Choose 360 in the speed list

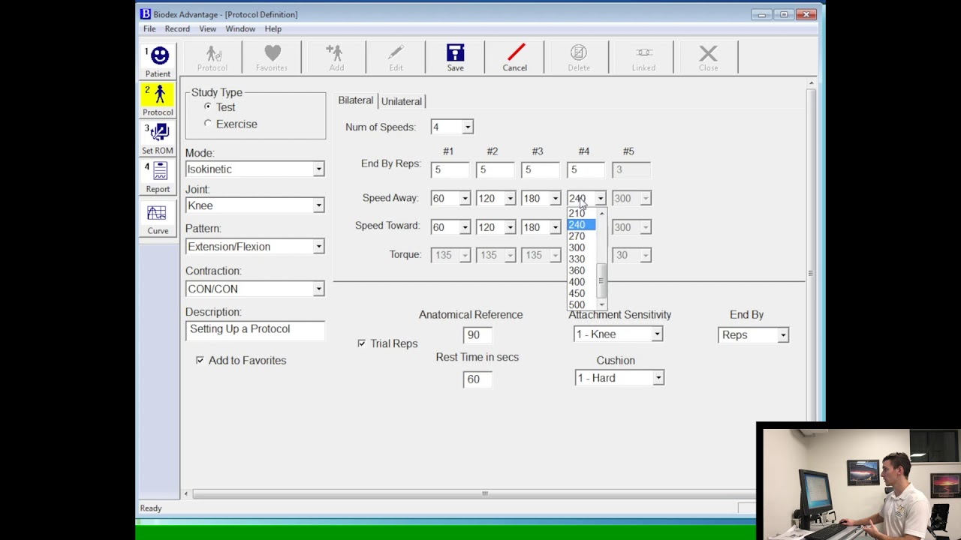582,271
